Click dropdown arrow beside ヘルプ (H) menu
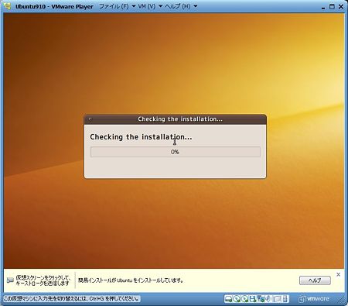This screenshot has height=306, width=348. [196, 6]
